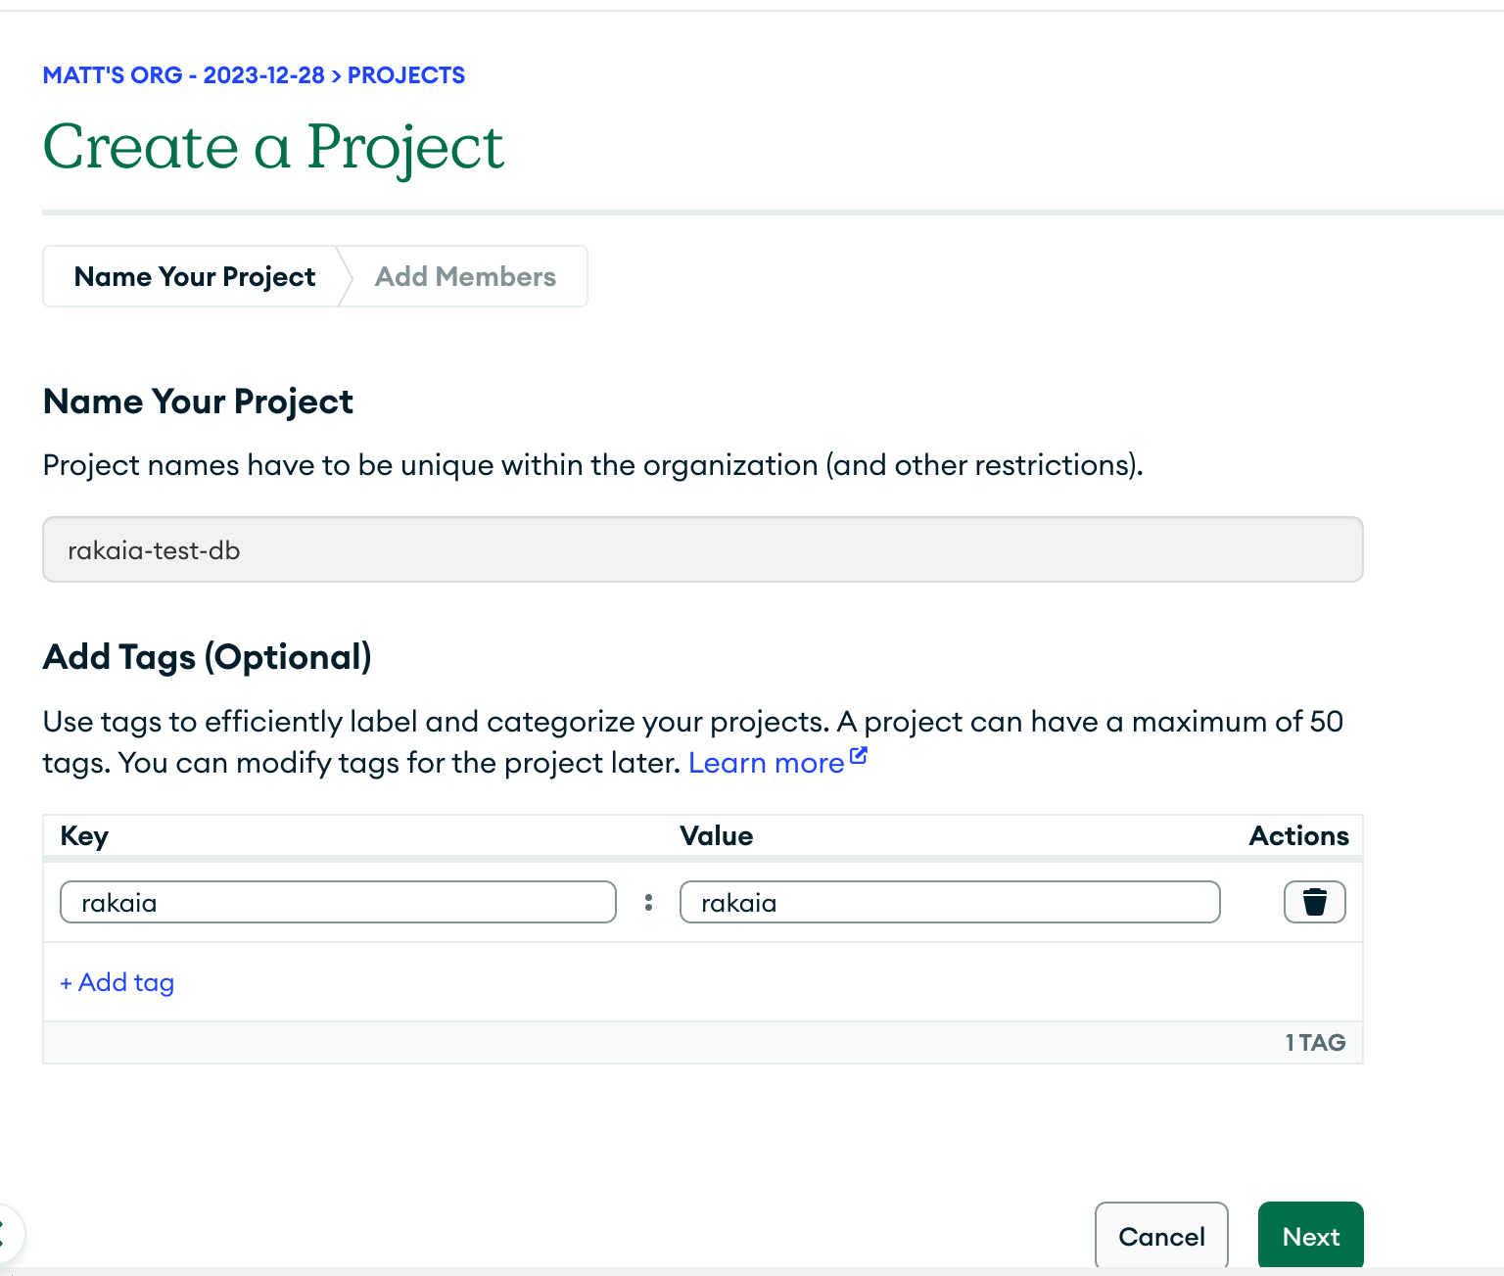This screenshot has height=1276, width=1504.
Task: Click + Add tag
Action: pyautogui.click(x=117, y=982)
